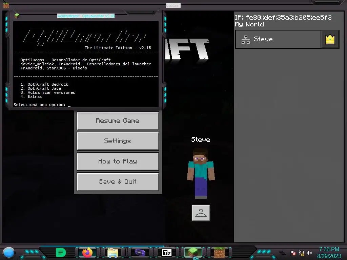The width and height of the screenshot is (347, 260).
Task: Click the OptiLauncher ASCII art logo
Action: pyautogui.click(x=85, y=37)
